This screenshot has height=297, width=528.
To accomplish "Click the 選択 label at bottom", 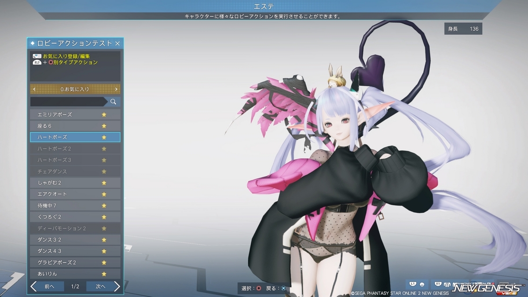I will (x=247, y=289).
